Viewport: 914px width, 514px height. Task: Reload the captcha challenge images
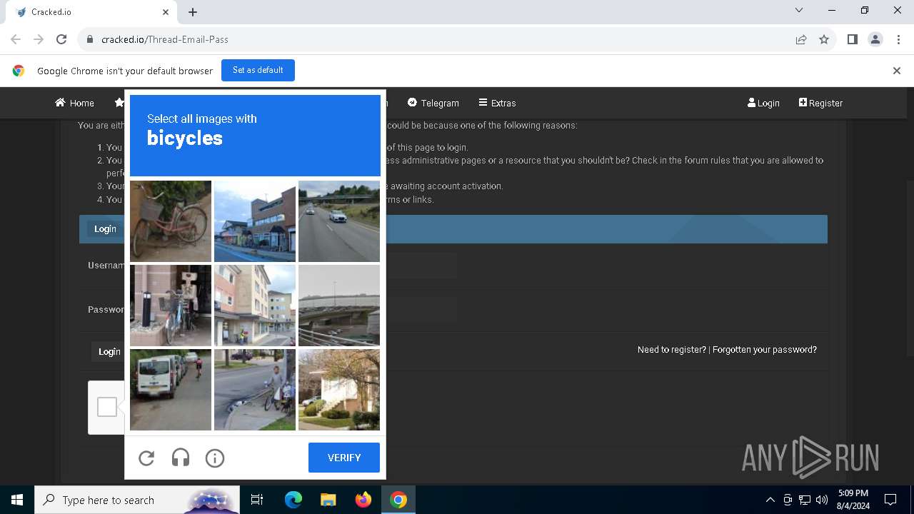pyautogui.click(x=146, y=458)
